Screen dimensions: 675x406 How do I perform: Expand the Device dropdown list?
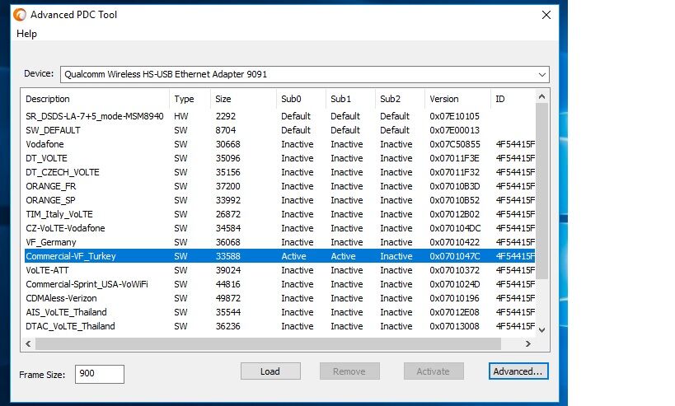click(x=541, y=74)
